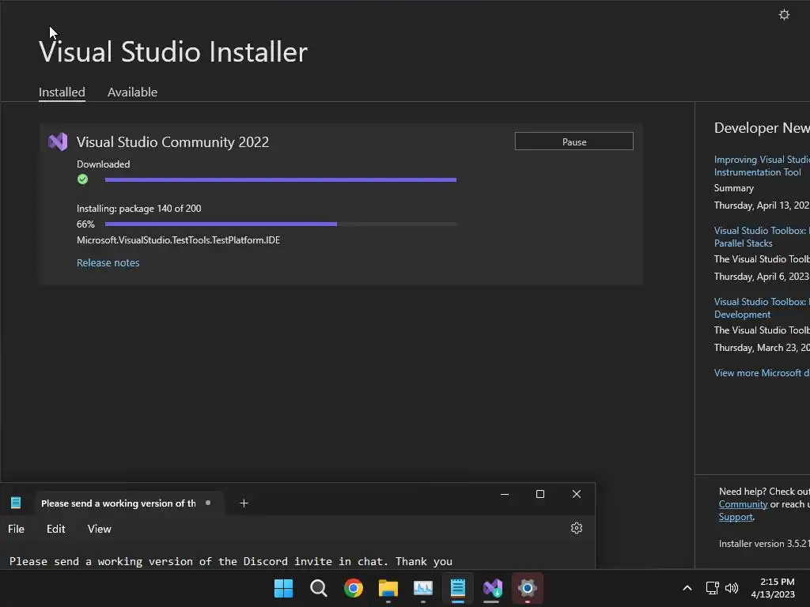This screenshot has height=607, width=810.
Task: Open taskbar Search
Action: point(318,588)
